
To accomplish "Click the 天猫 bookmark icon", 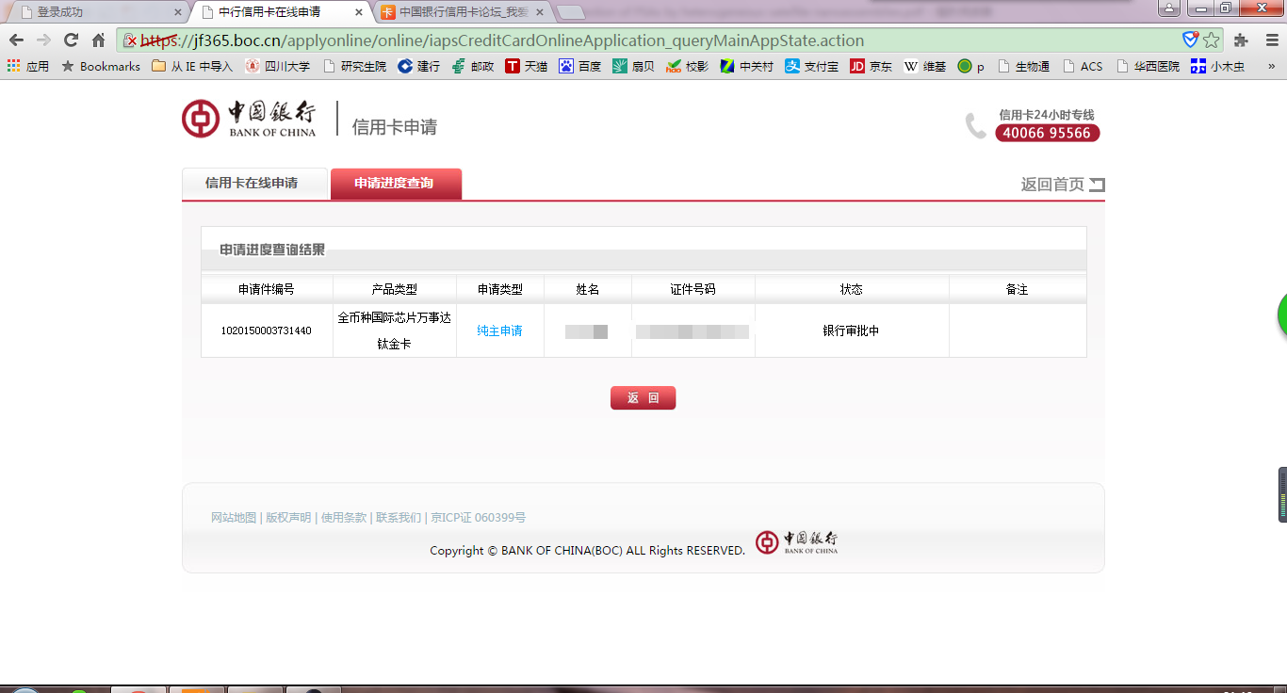I will pyautogui.click(x=513, y=66).
